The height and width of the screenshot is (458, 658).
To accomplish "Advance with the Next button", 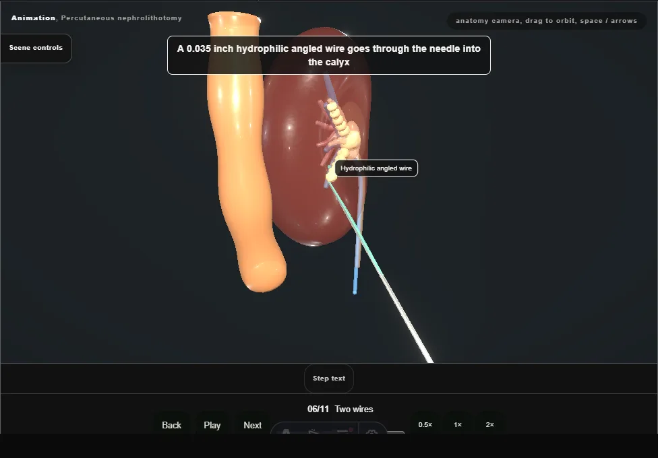I will [x=253, y=425].
